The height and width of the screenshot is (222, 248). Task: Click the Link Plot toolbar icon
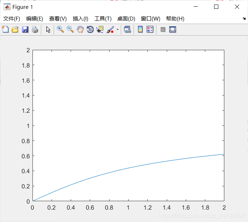tap(127, 30)
